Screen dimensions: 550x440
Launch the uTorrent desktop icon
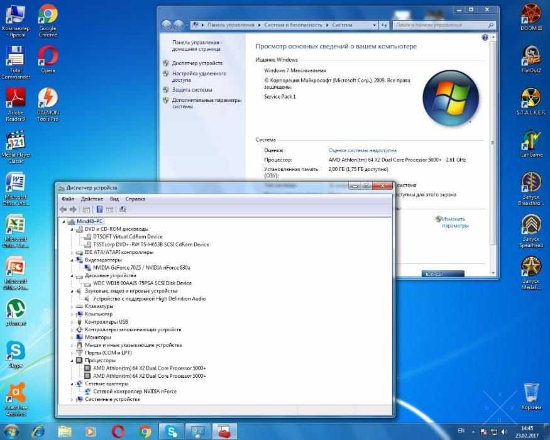coord(16,312)
